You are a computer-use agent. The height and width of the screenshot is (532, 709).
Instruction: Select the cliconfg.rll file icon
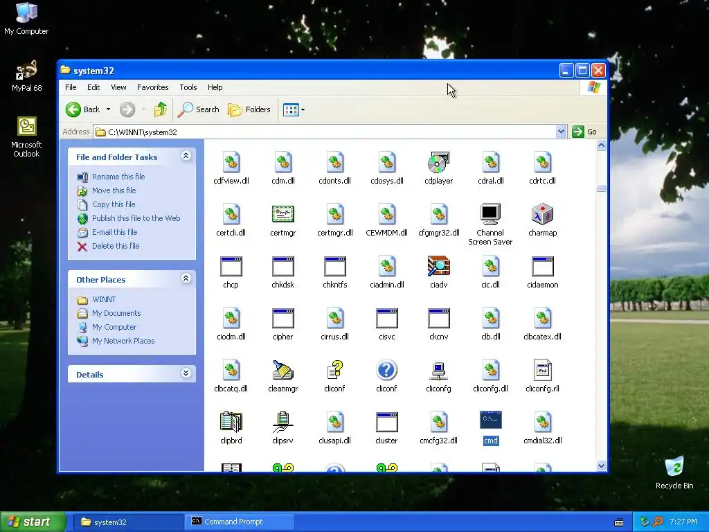[x=542, y=370]
